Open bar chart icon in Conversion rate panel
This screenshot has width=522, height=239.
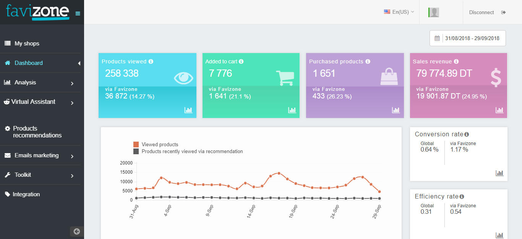click(499, 173)
